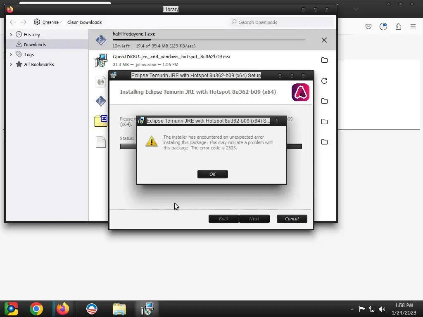
Task: Click error dialog title bar installer icon
Action: 141,121
